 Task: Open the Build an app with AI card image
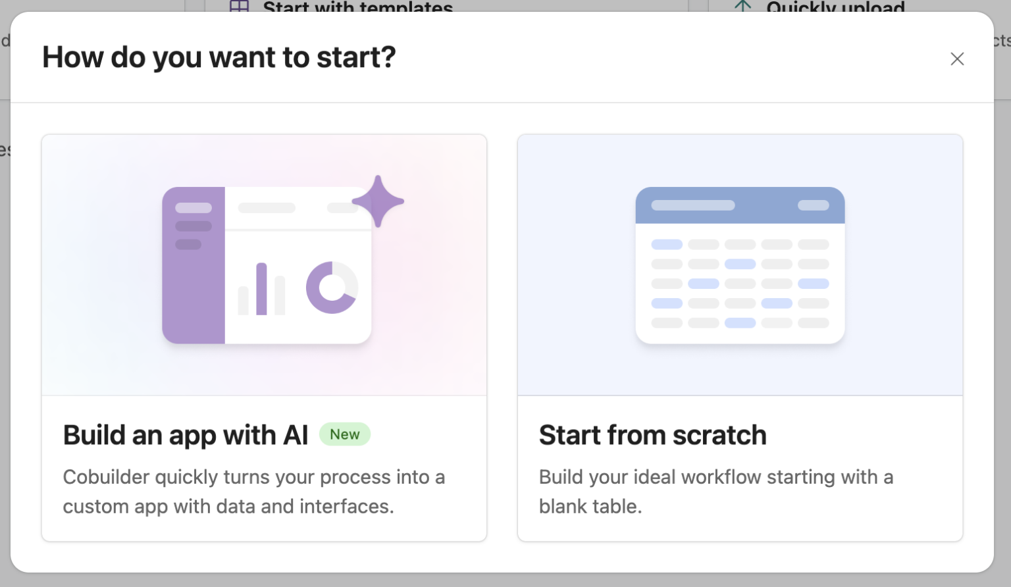click(264, 265)
